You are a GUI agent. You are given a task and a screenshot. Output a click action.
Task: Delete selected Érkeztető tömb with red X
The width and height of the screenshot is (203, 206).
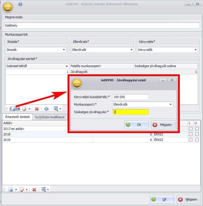pyautogui.click(x=34, y=190)
